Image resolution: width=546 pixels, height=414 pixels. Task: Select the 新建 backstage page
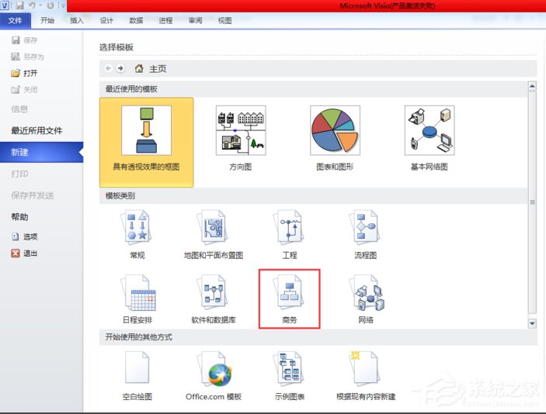click(41, 152)
